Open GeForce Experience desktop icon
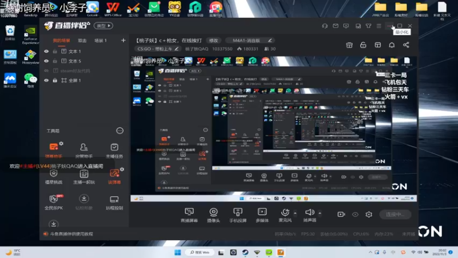 coord(30,36)
